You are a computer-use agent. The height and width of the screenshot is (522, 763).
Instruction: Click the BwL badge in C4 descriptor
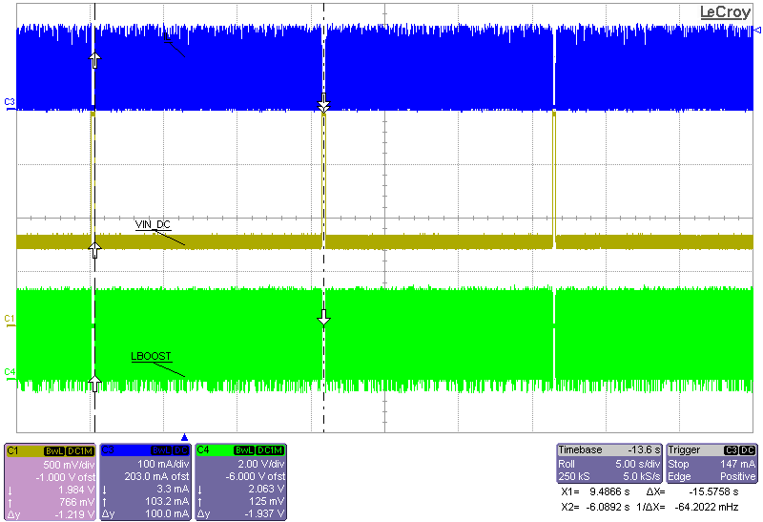click(x=244, y=450)
